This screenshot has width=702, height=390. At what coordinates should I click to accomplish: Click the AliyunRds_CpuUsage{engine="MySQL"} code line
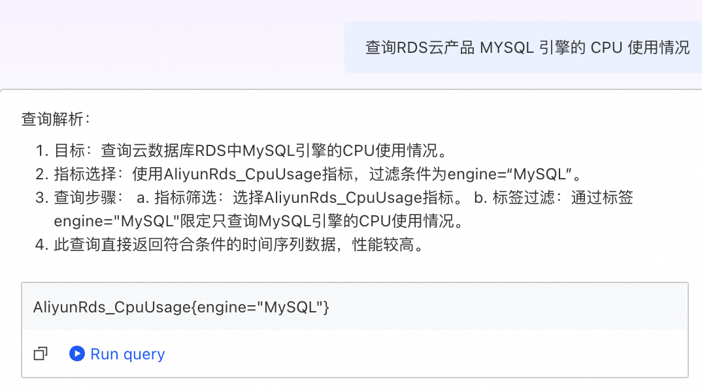click(x=181, y=307)
